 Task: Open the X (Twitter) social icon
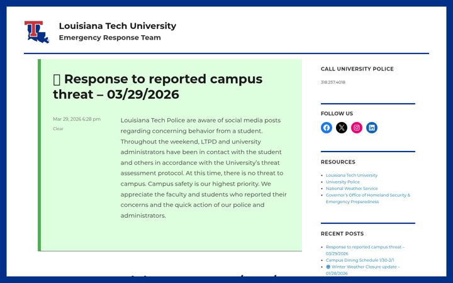342,128
